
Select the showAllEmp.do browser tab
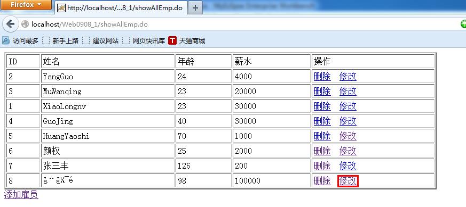point(121,8)
